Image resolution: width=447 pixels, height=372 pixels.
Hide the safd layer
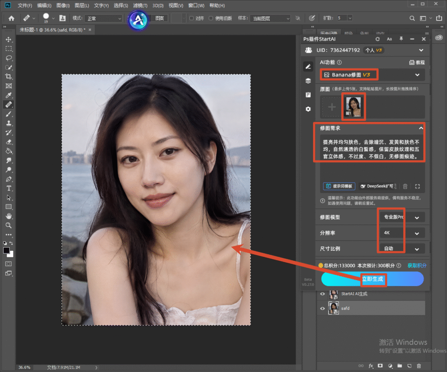pos(323,308)
